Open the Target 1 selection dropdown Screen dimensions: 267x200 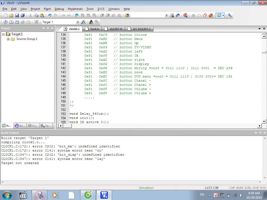78,22
